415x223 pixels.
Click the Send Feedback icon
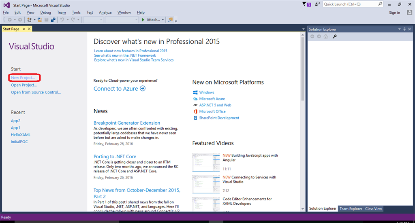tap(317, 4)
